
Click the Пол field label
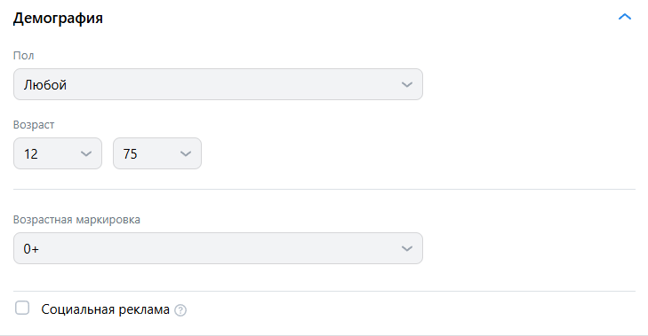24,56
